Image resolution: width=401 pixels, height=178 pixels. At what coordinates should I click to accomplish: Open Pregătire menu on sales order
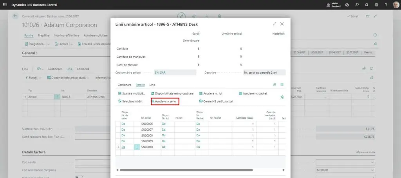tap(44, 36)
